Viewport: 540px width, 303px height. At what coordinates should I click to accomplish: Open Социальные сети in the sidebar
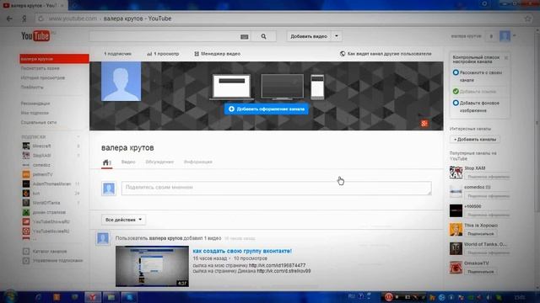[39, 122]
